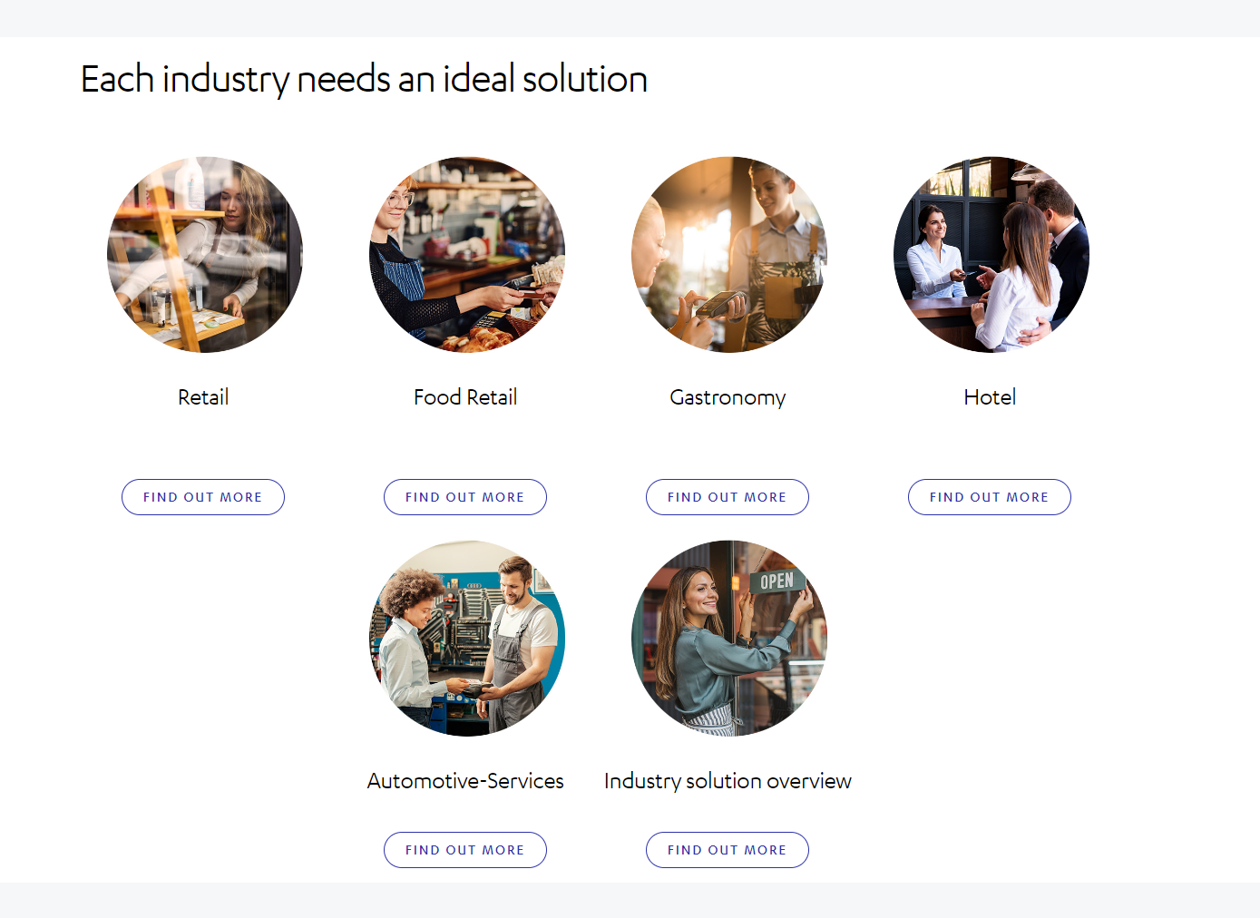Open the Gastronomy circular photo
1260x918 pixels.
(729, 255)
